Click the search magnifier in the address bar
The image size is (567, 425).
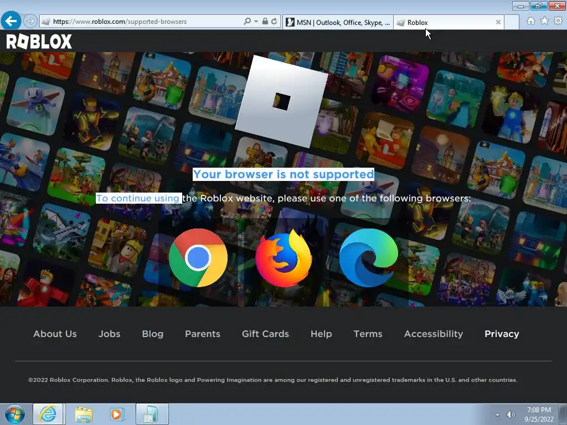247,22
